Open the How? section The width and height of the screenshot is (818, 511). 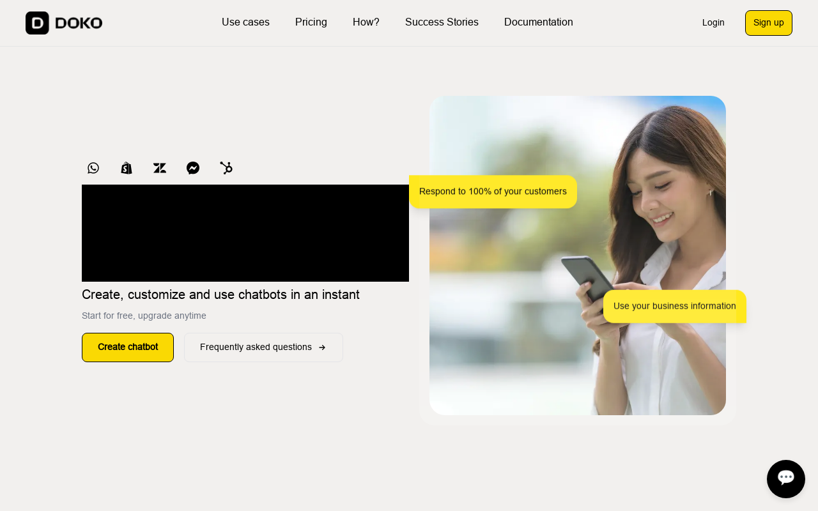click(x=366, y=22)
